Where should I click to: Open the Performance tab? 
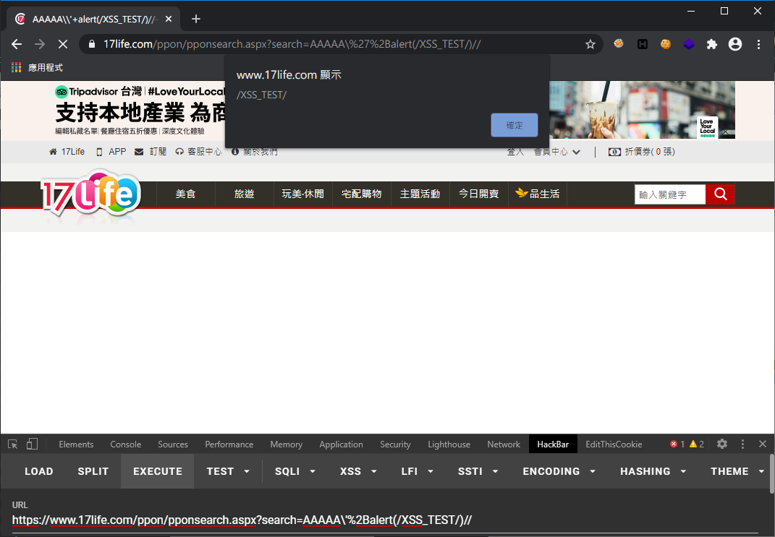click(229, 444)
